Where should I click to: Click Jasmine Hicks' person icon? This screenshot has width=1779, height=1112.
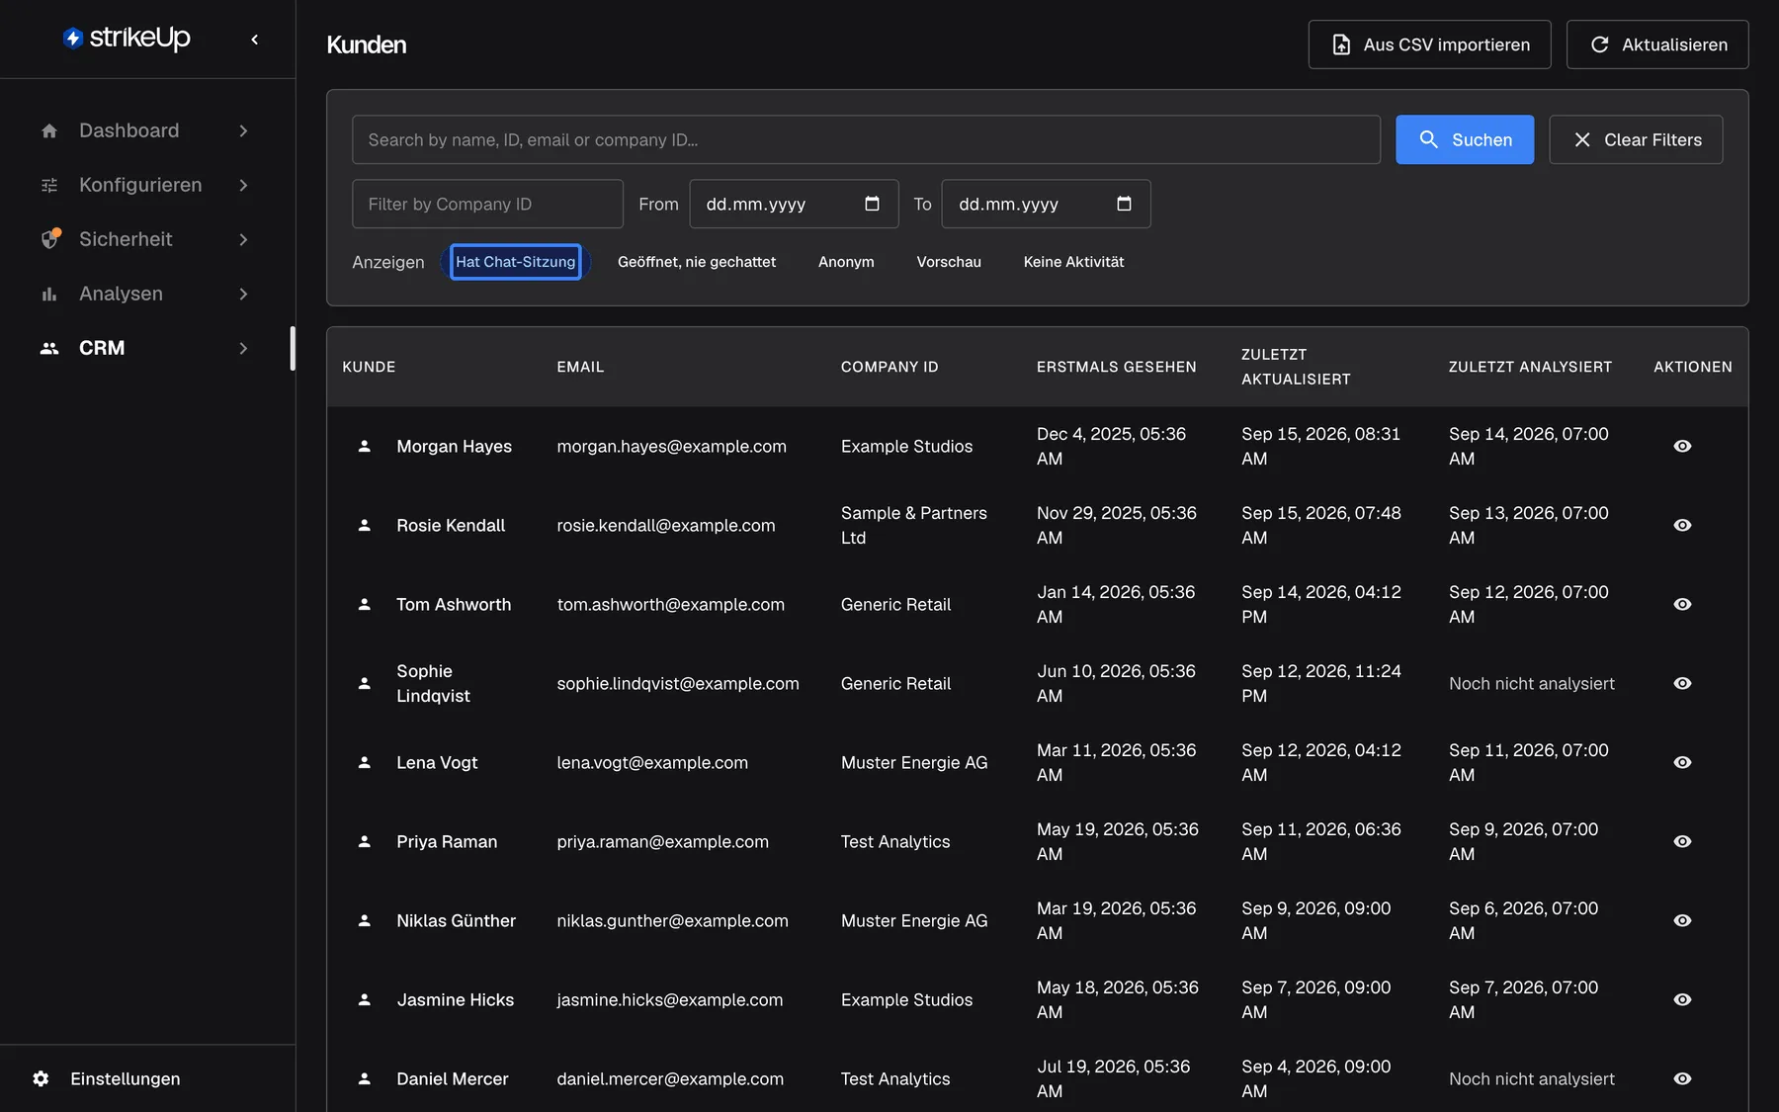click(365, 999)
